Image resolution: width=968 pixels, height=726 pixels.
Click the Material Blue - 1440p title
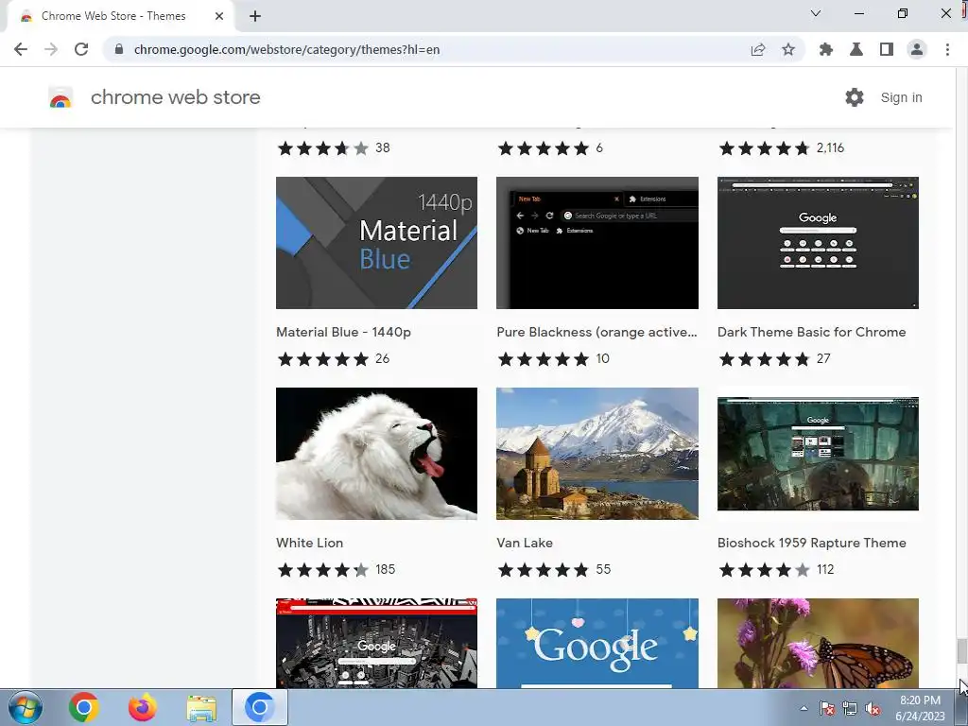343,332
